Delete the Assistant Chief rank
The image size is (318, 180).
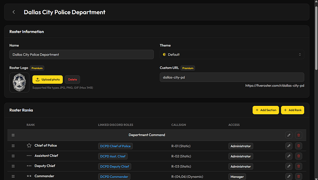click(x=299, y=156)
